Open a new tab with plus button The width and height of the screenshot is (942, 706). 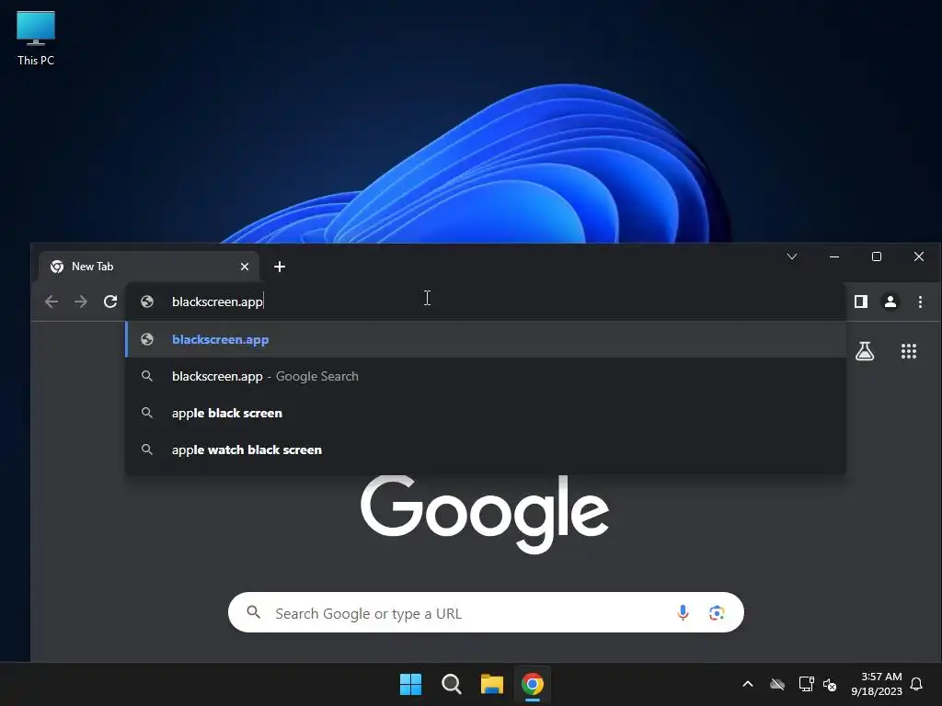[x=280, y=267]
